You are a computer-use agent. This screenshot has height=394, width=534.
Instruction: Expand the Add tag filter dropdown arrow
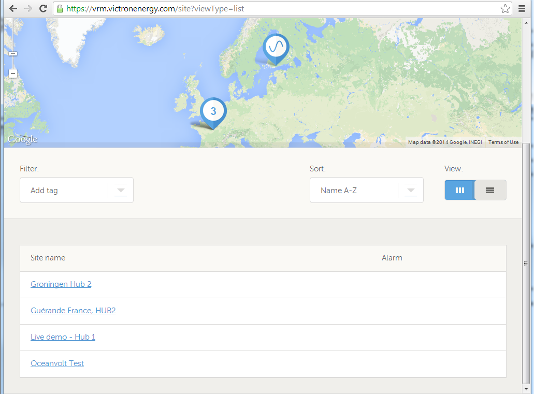click(x=121, y=190)
